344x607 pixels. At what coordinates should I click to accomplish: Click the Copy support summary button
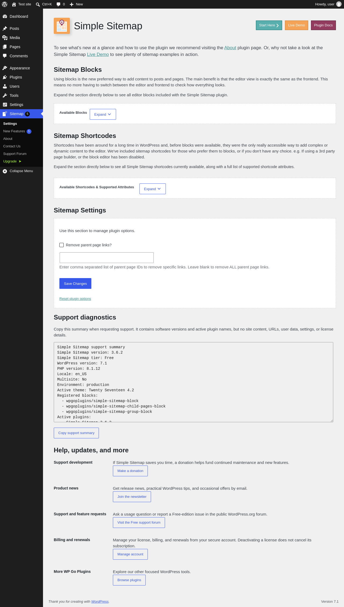tap(76, 433)
